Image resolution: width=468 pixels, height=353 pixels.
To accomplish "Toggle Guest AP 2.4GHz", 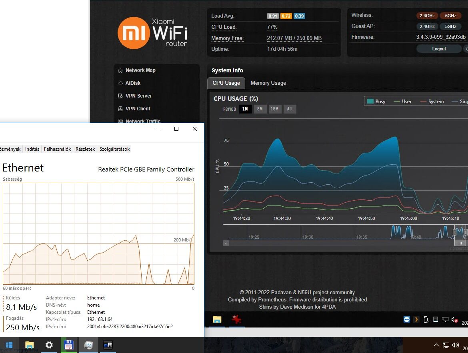I will (x=427, y=26).
